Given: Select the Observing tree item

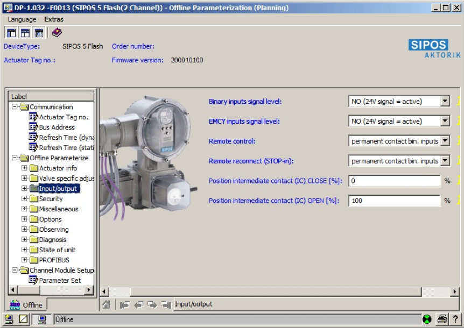Looking at the screenshot, I should [54, 229].
